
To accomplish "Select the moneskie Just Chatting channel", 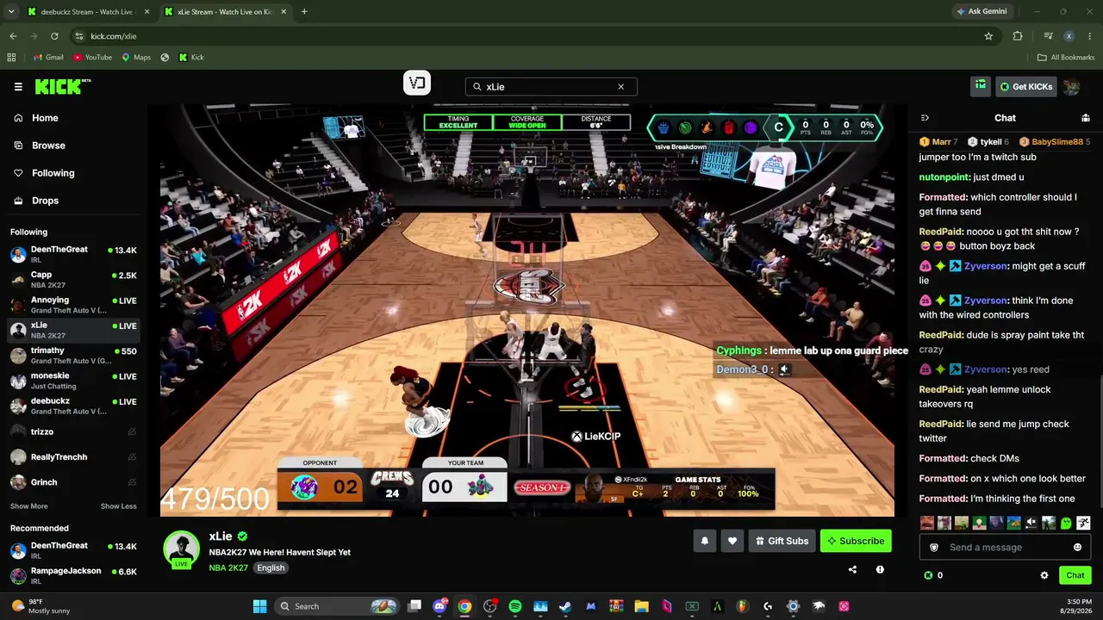I will [x=73, y=381].
